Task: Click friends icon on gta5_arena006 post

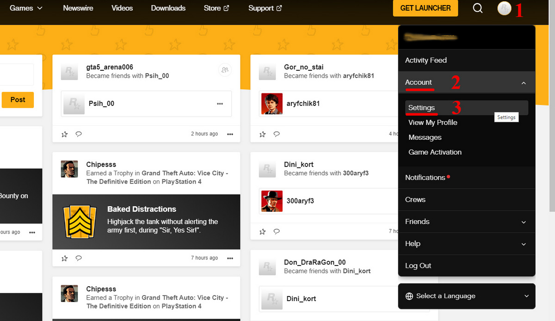Action: pos(225,70)
